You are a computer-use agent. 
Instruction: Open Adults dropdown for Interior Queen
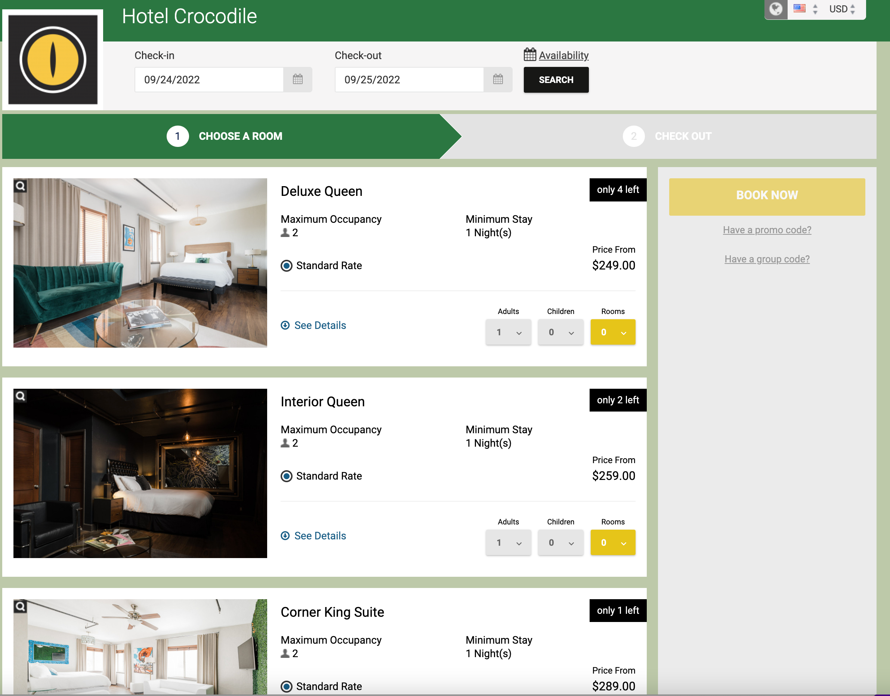pyautogui.click(x=508, y=543)
